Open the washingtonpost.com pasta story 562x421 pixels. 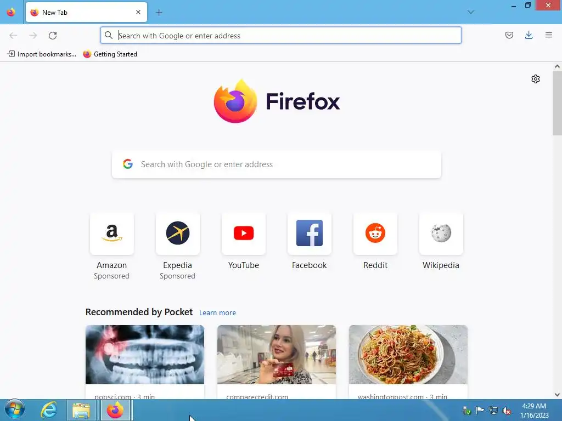point(408,362)
